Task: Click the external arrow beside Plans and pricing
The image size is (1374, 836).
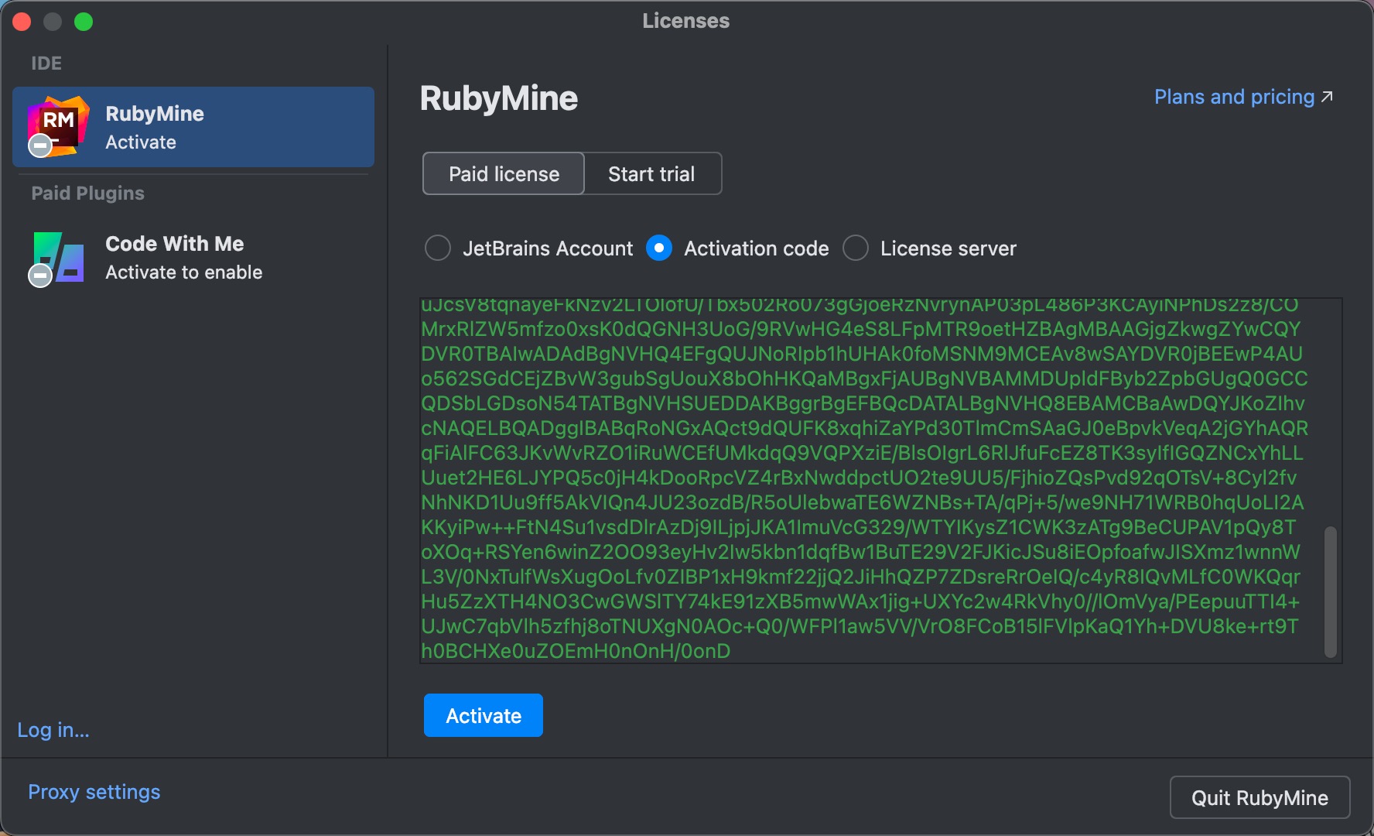Action: coord(1328,97)
